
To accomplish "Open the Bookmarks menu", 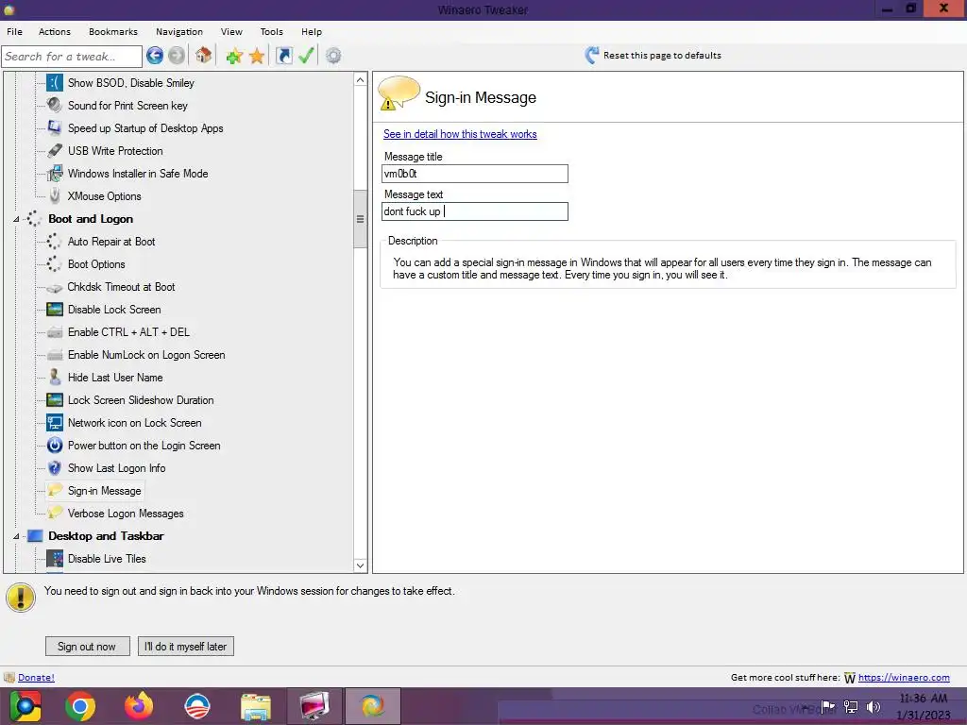I will 113,31.
